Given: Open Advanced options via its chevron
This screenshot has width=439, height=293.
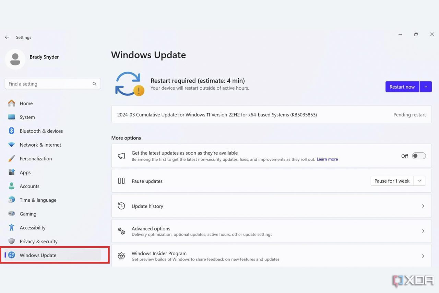Looking at the screenshot, I should click(x=423, y=231).
